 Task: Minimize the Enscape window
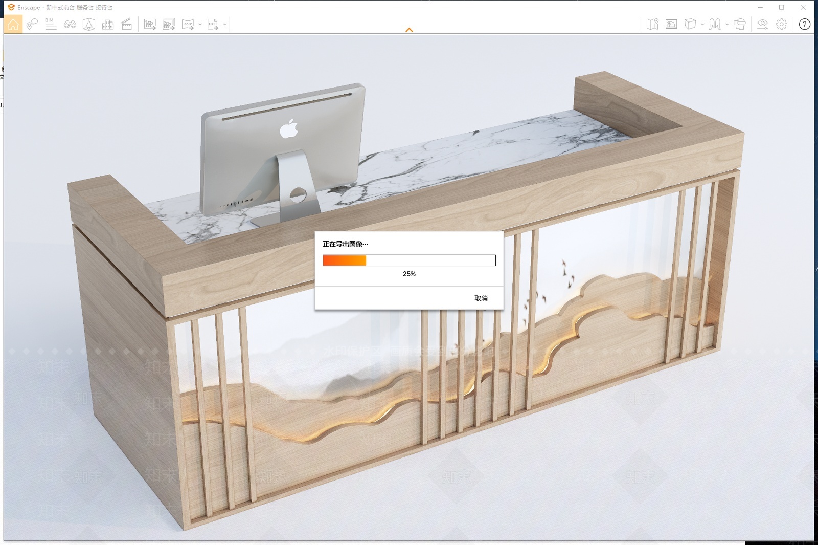pos(760,7)
